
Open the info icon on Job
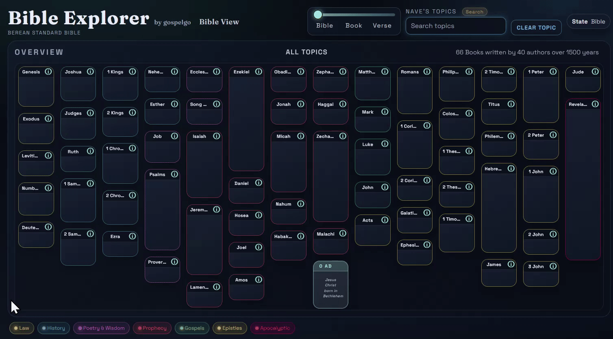[x=174, y=136]
